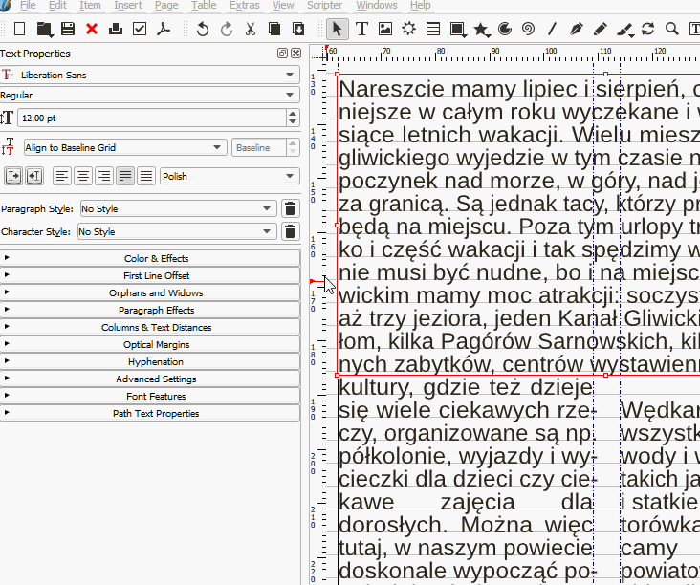Open the Scripter menu
The height and width of the screenshot is (585, 700).
pos(325,6)
